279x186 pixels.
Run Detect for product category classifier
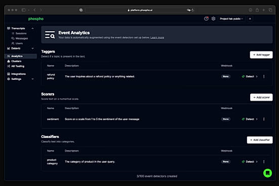(250, 162)
